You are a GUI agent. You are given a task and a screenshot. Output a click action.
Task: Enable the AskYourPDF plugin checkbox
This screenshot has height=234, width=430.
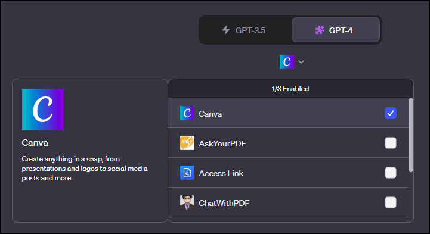coord(391,143)
